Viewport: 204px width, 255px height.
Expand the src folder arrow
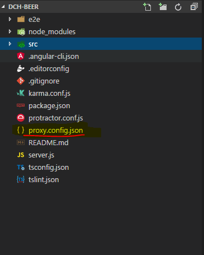point(10,44)
